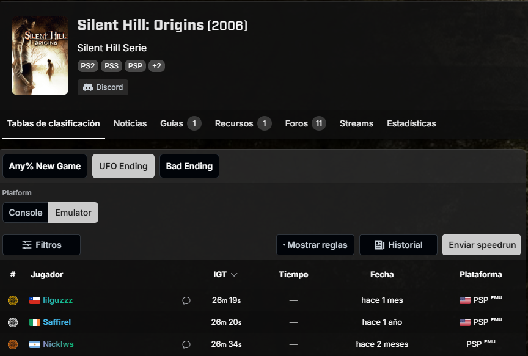Viewport: 528px width, 356px height.
Task: Open player lilguzzz's profile
Action: pyautogui.click(x=57, y=300)
